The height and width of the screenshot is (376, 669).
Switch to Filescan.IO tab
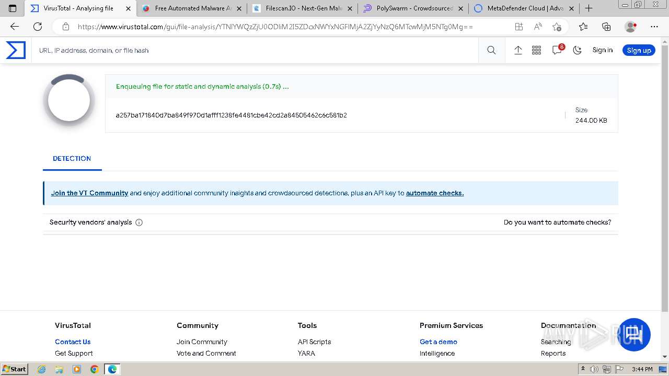coord(303,8)
